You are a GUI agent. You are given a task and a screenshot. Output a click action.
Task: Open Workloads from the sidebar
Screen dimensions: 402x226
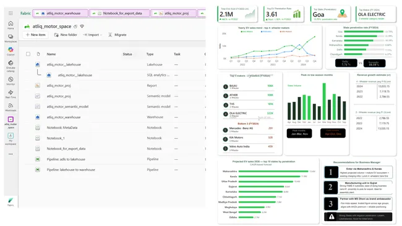11,107
